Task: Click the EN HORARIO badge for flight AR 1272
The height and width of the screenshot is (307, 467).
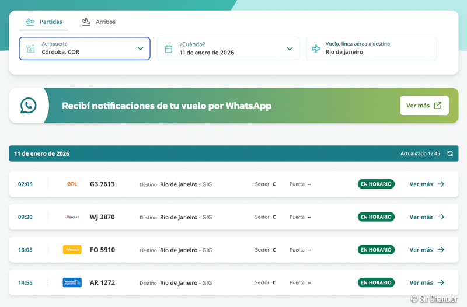Action: [x=376, y=282]
